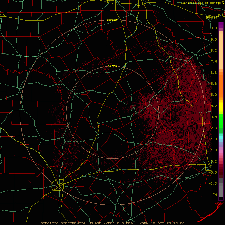225x225 pixels.
Task: Select the 7.4 scale label
Action: (214, 61)
